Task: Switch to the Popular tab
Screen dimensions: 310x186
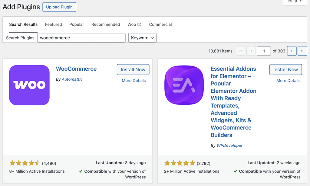Action: (77, 24)
